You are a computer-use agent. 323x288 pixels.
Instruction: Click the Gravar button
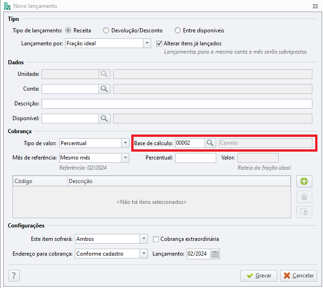[x=258, y=276]
